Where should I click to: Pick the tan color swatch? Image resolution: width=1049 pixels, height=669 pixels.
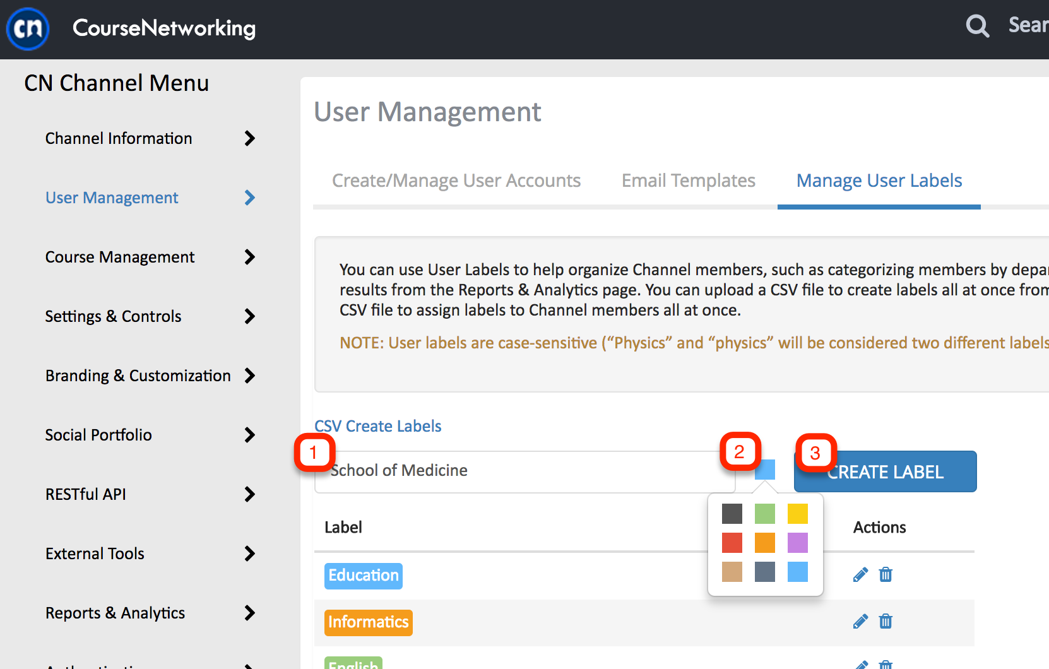732,572
